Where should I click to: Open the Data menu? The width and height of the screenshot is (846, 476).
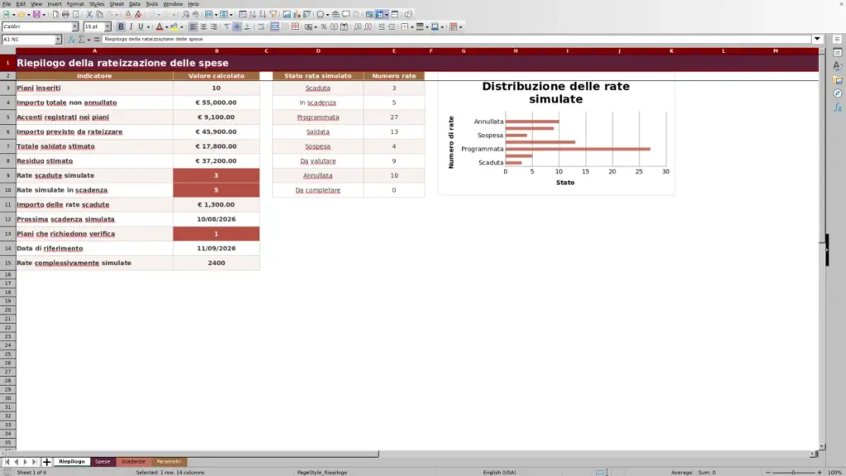(135, 4)
